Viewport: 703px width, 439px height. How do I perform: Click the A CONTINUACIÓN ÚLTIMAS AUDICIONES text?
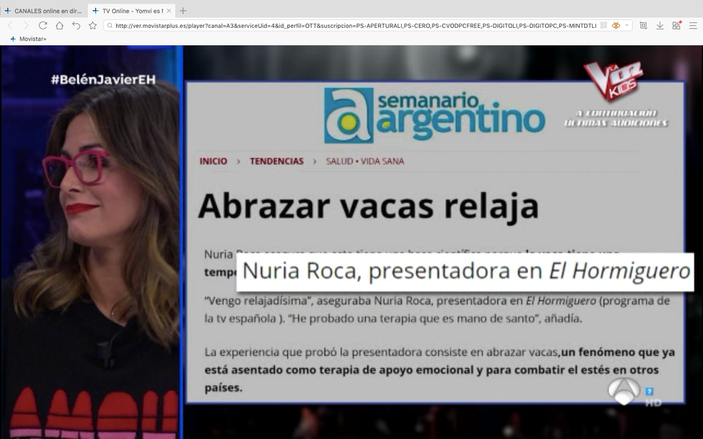616,118
